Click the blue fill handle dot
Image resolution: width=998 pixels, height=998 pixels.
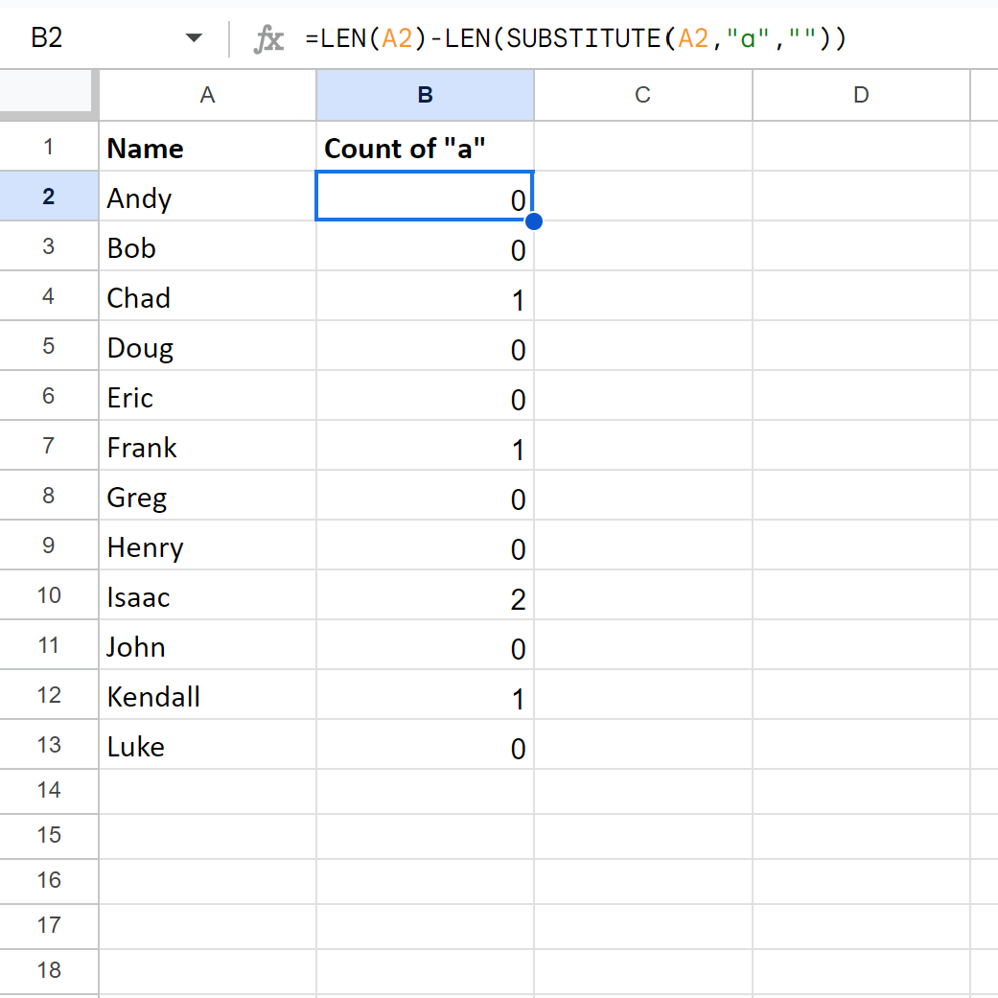pyautogui.click(x=534, y=221)
